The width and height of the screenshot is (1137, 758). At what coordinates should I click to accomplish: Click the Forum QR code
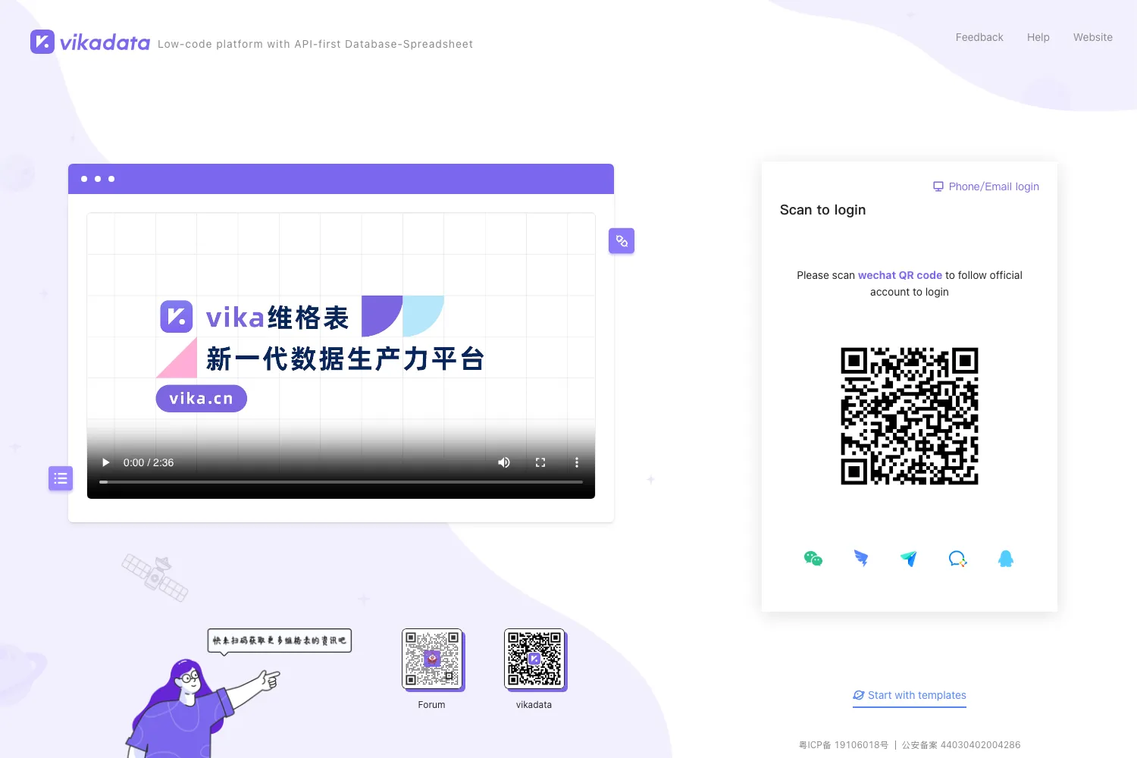(x=432, y=659)
